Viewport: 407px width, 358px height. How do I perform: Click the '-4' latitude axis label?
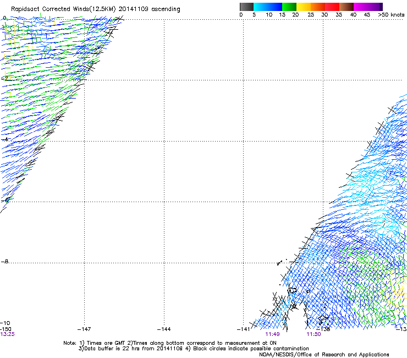pyautogui.click(x=5, y=139)
